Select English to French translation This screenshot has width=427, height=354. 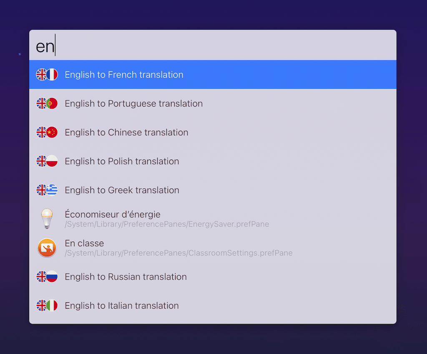[124, 75]
